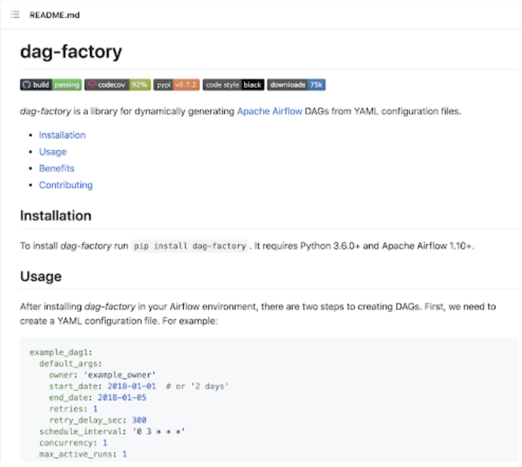
Task: Click the downloads 75k badge
Action: pyautogui.click(x=296, y=85)
